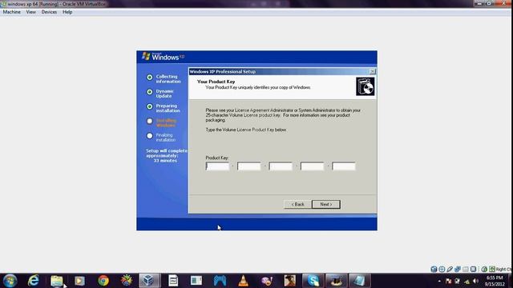The height and width of the screenshot is (288, 513).
Task: Launch Skype from the taskbar
Action: [313, 281]
